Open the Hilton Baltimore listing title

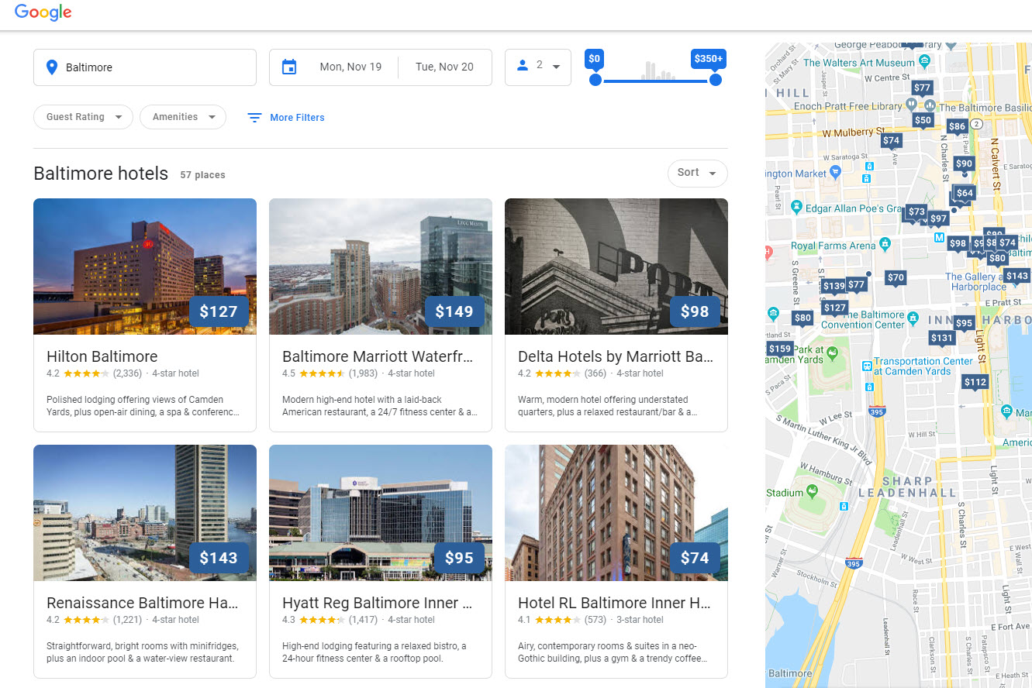(x=102, y=356)
